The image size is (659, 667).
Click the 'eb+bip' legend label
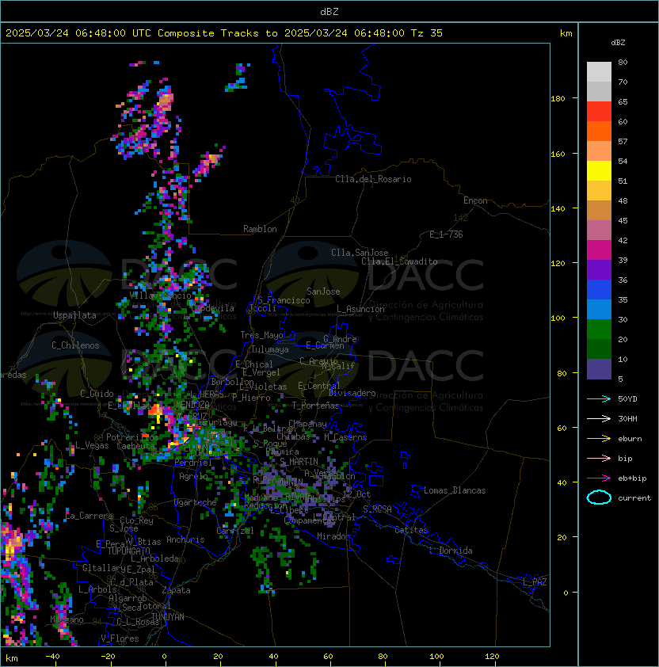click(632, 478)
